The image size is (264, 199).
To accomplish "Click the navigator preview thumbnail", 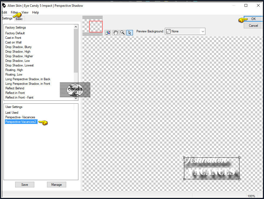I will point(92,26).
